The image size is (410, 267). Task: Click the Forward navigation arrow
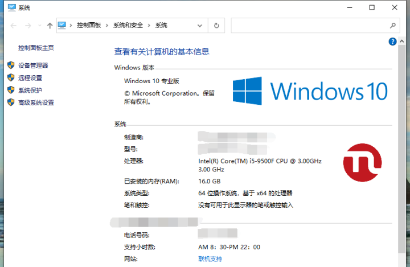(x=28, y=26)
